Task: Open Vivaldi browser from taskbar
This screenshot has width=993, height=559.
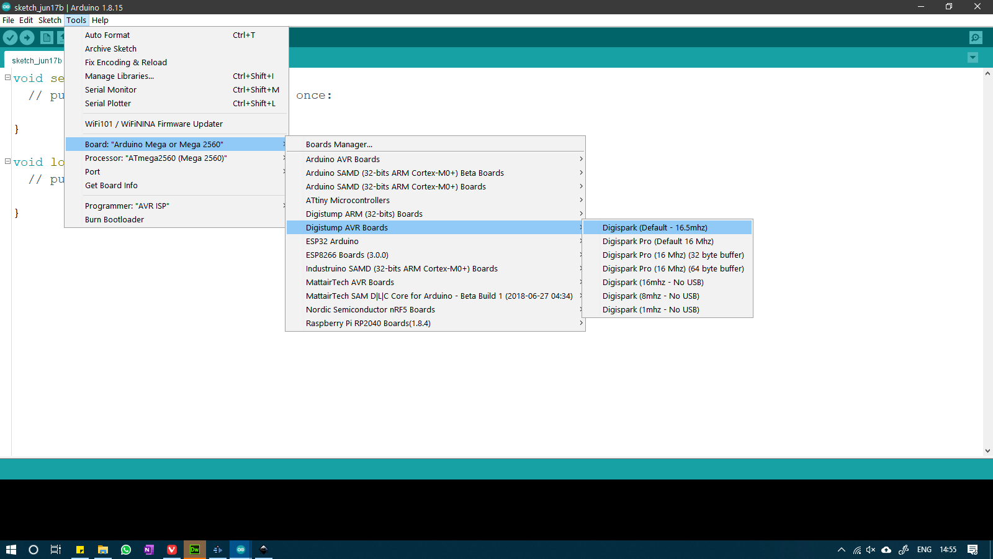Action: tap(172, 550)
